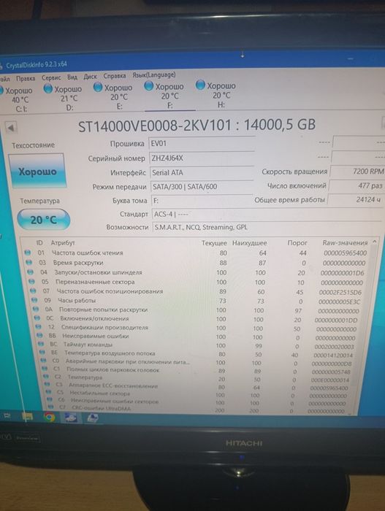385x511 pixels.
Task: Click status icon of attribute 01 Частота ошибок чтения
Action: point(28,253)
